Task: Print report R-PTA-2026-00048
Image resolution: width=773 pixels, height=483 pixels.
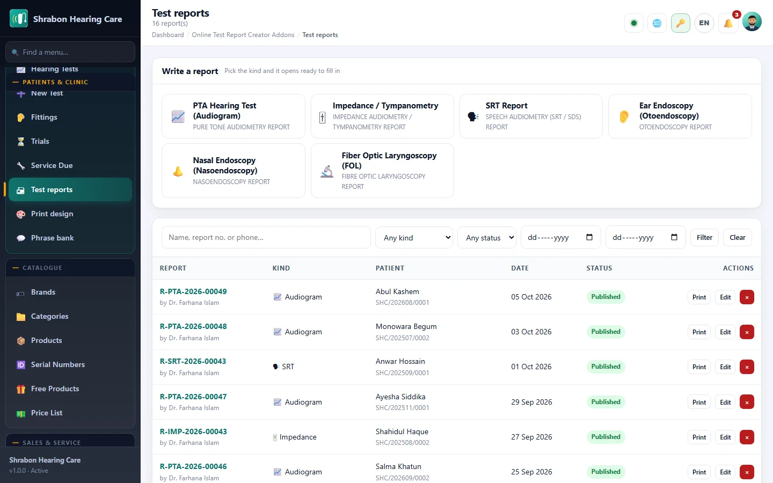Action: point(699,332)
